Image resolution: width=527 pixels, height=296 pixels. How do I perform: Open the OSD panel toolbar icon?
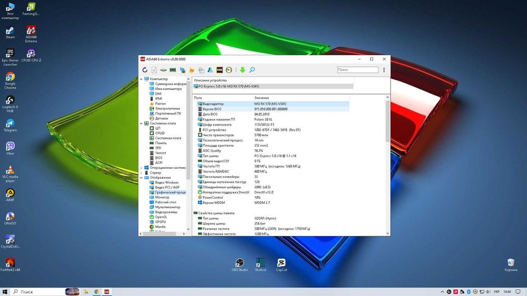tap(219, 70)
